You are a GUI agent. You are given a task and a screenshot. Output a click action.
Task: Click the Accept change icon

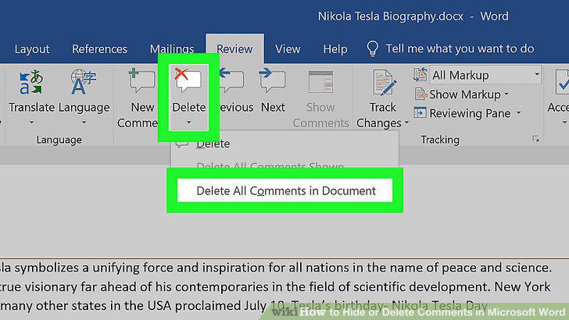coord(562,82)
